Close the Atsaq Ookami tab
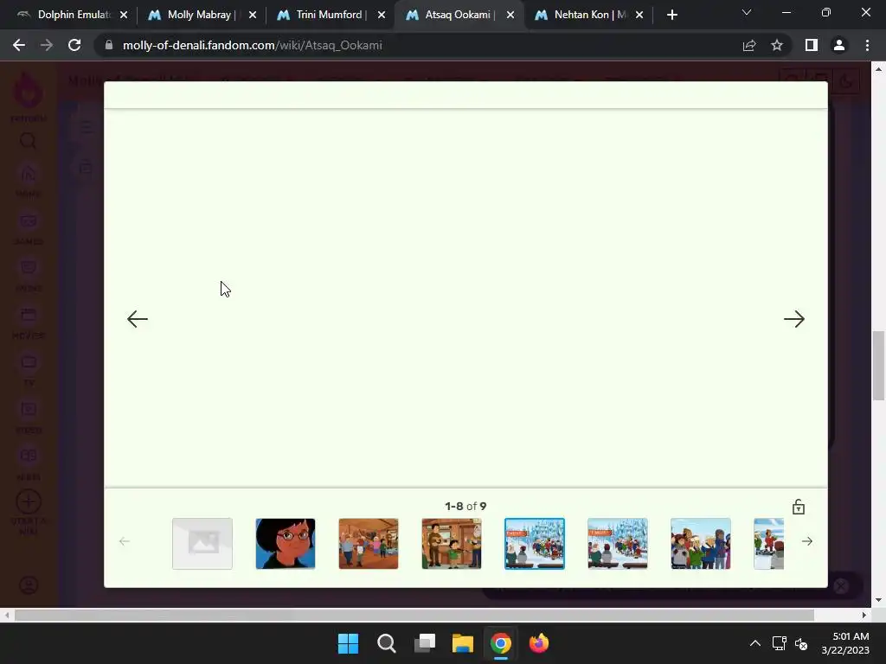 (510, 15)
